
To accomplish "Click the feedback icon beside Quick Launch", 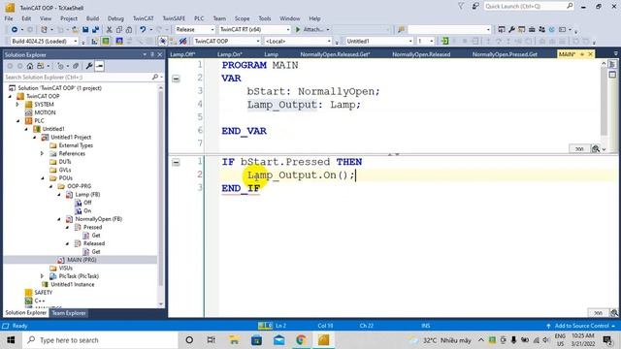I will click(x=475, y=6).
